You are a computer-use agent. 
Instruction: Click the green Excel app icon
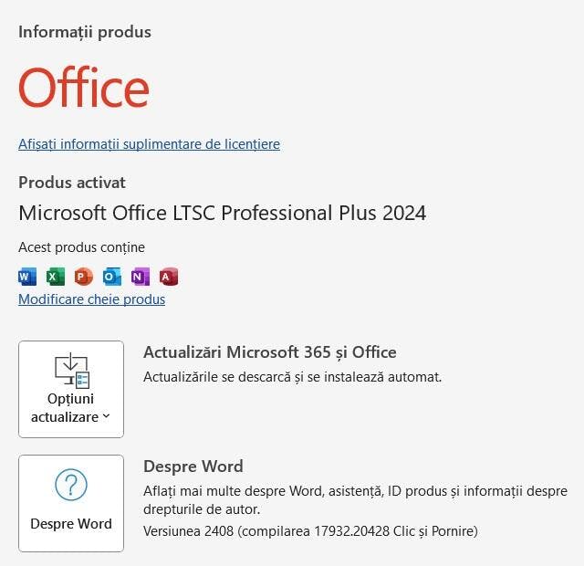[56, 277]
